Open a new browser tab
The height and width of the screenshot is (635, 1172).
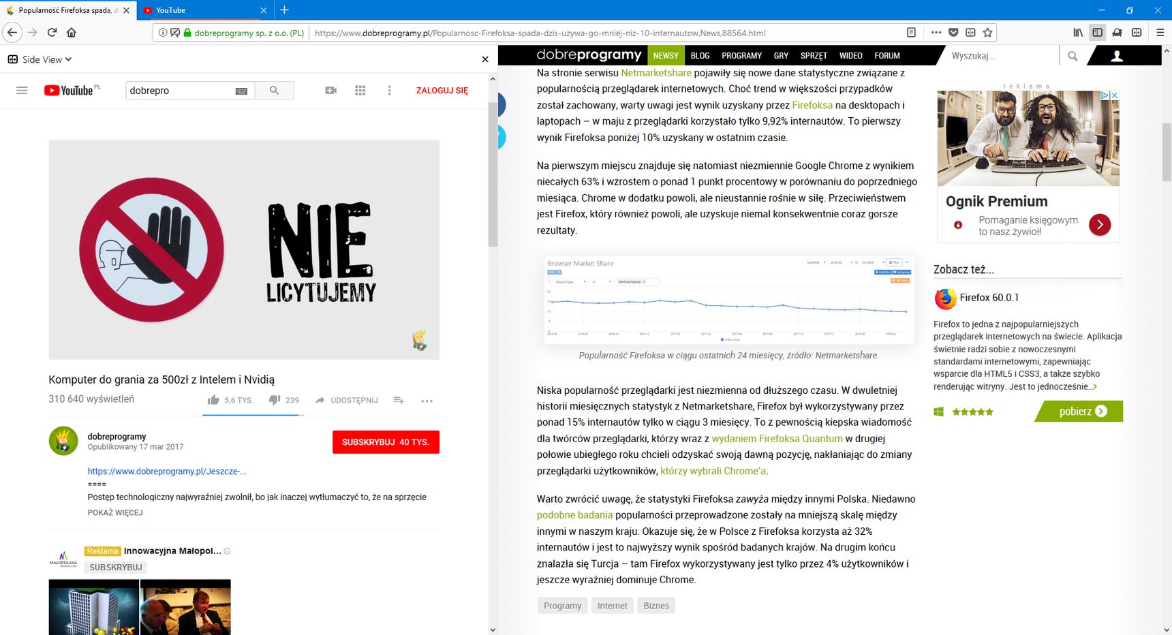tap(285, 10)
